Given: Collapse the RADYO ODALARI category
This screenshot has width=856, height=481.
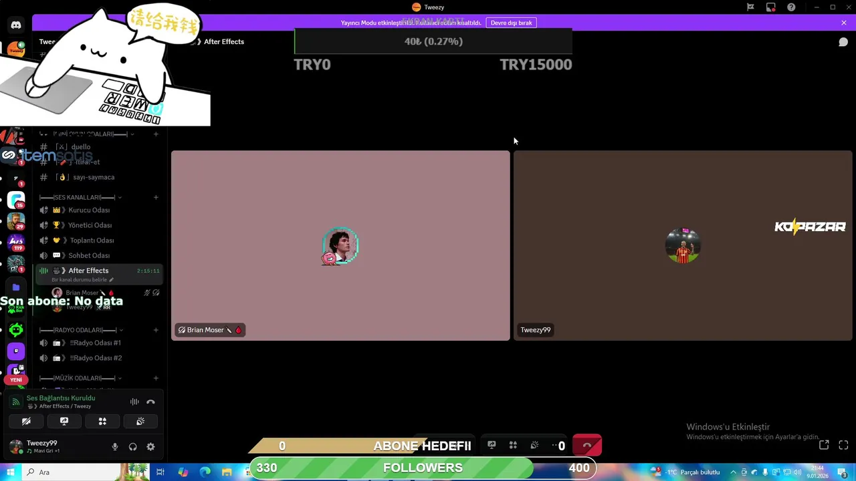Looking at the screenshot, I should [x=80, y=330].
